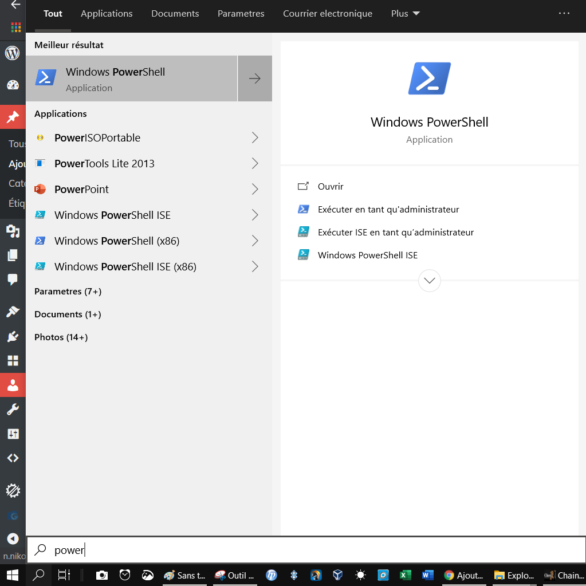Image resolution: width=586 pixels, height=586 pixels.
Task: Show Parametres (7+) results
Action: click(68, 292)
